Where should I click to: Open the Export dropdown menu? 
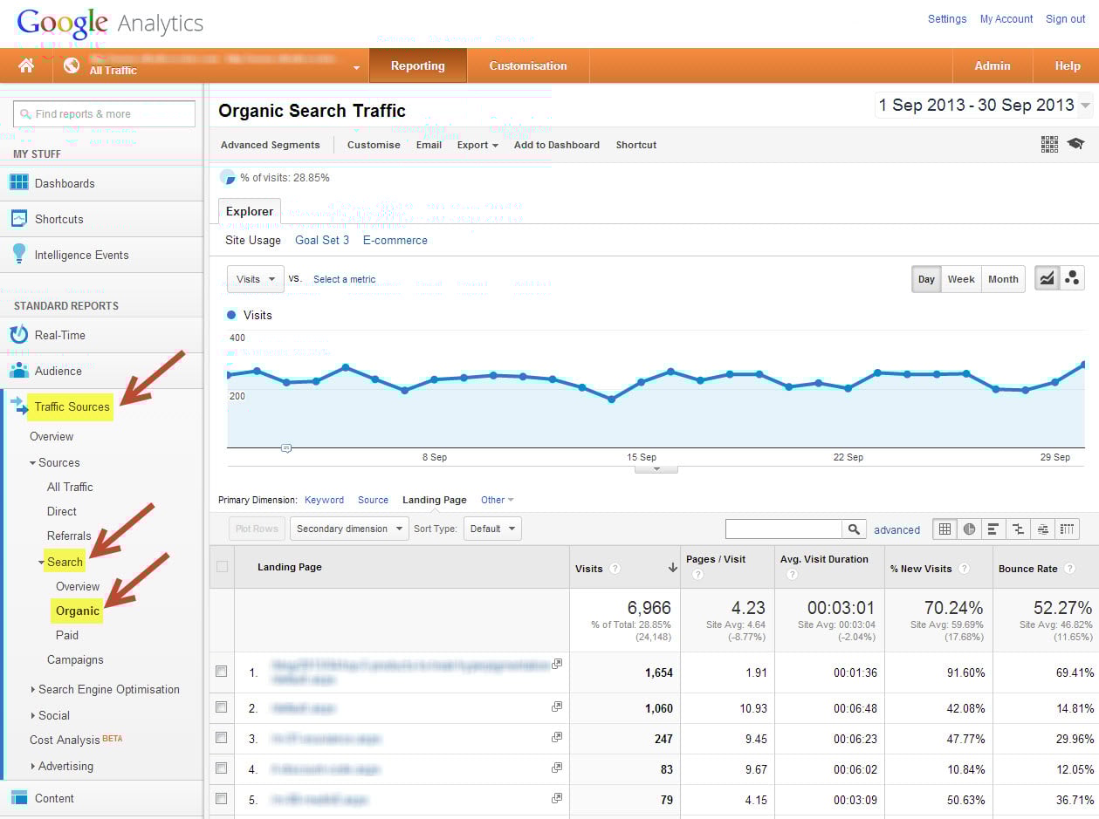pos(477,145)
